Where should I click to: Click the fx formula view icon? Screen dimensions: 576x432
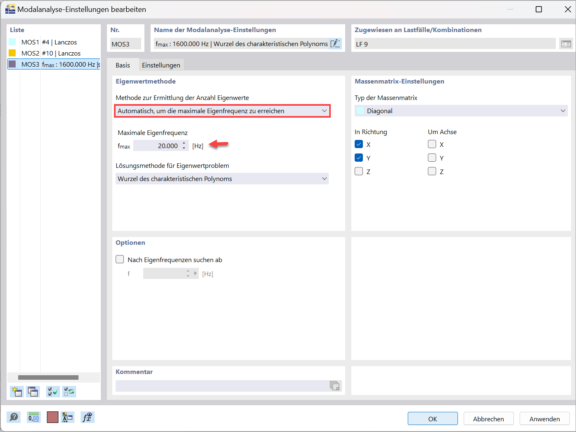click(87, 418)
